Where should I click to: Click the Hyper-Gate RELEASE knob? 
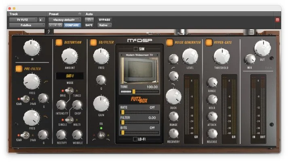point(212,134)
